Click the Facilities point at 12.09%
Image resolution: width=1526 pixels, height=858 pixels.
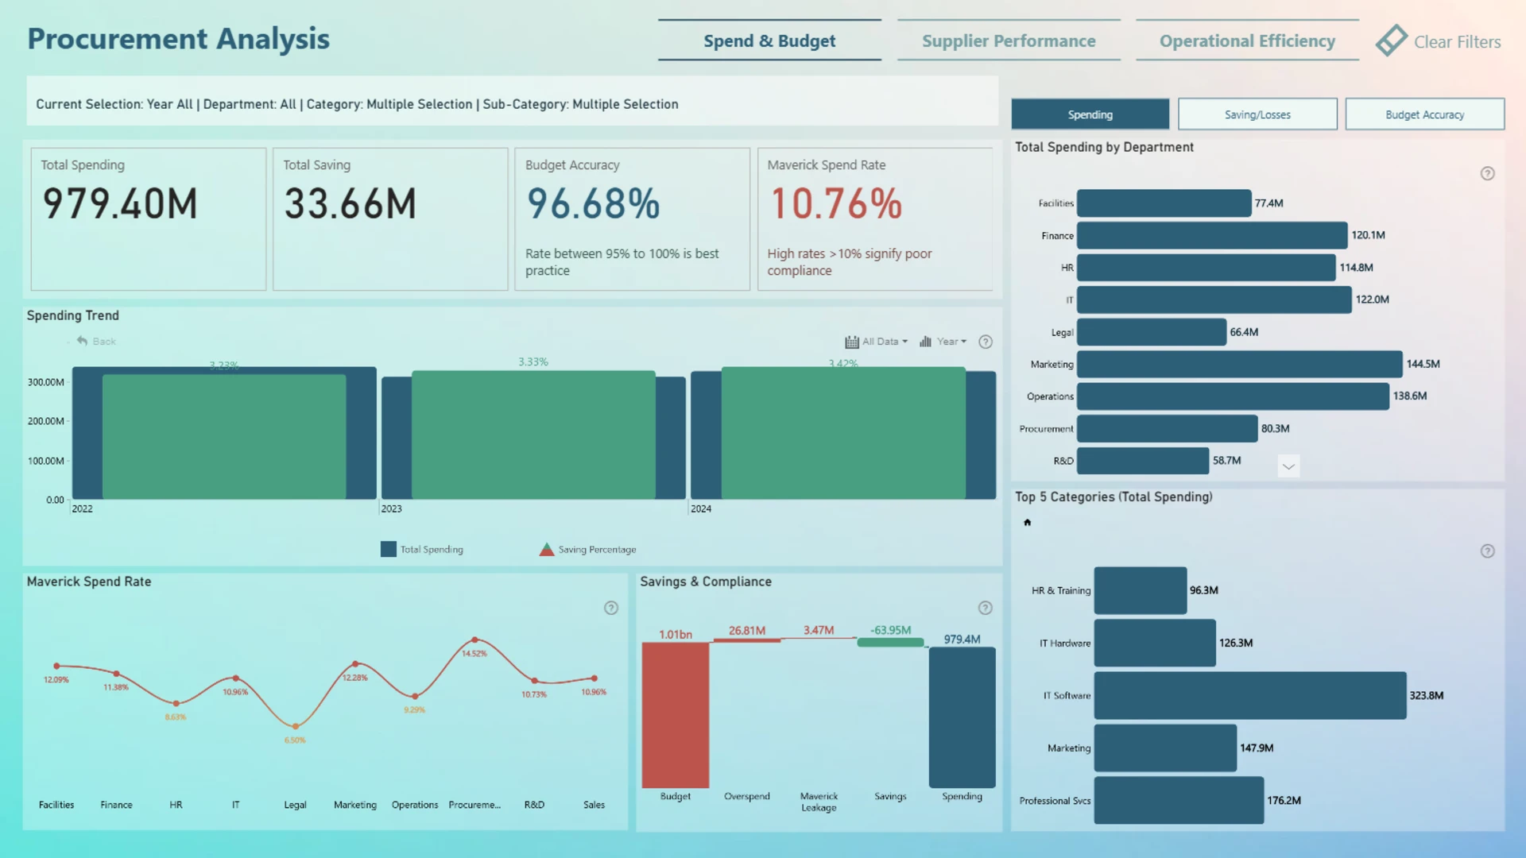(x=56, y=666)
